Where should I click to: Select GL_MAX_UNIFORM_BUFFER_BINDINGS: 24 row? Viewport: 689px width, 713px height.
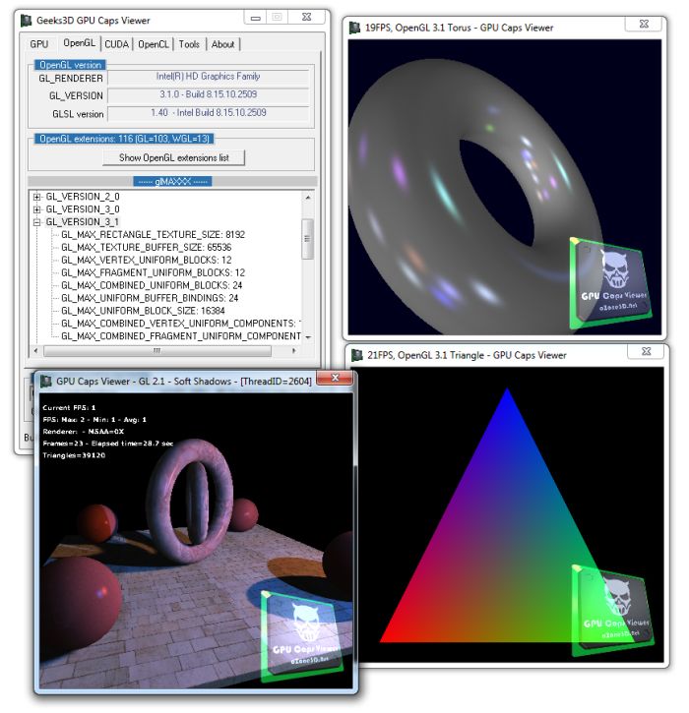pyautogui.click(x=150, y=298)
